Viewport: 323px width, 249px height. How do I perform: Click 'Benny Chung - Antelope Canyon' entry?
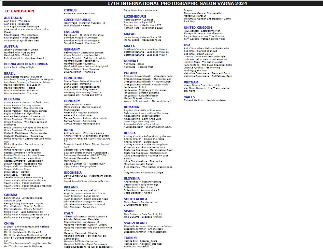(23, 203)
